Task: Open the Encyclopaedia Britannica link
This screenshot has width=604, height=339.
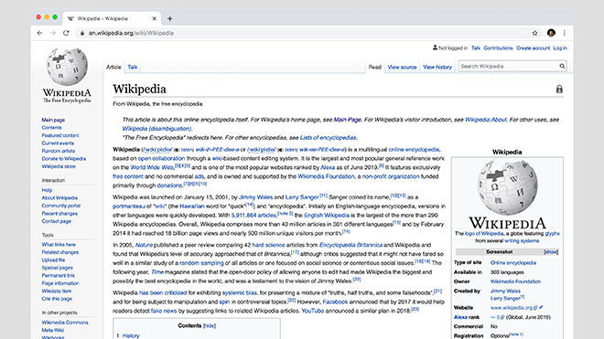Action: coord(351,245)
